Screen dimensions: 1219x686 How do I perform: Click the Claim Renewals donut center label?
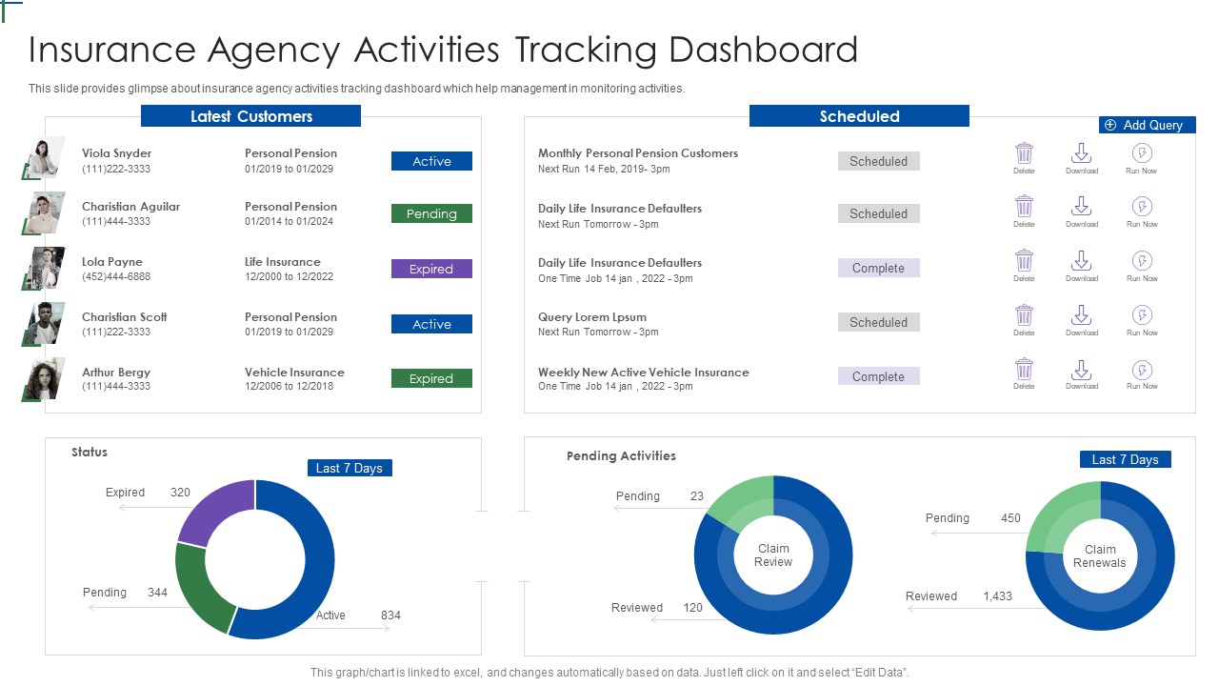pyautogui.click(x=1100, y=555)
